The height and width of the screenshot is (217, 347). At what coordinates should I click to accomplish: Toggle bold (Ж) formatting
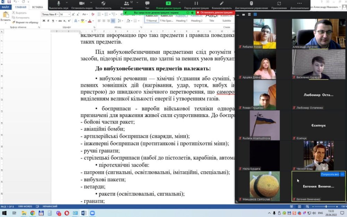[44, 21]
